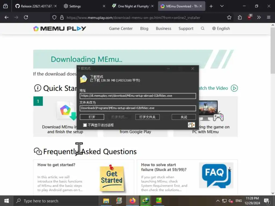Image resolution: width=275 pixels, height=206 pixels.
Task: Click the Watch the Video link
Action: (213, 88)
